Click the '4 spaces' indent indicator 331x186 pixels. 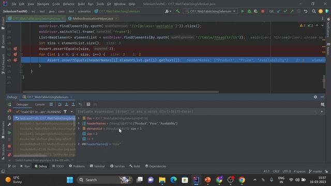point(299,172)
